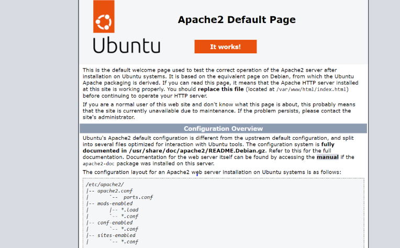
Task: Click the sites-enabled tree entry
Action: (116, 235)
